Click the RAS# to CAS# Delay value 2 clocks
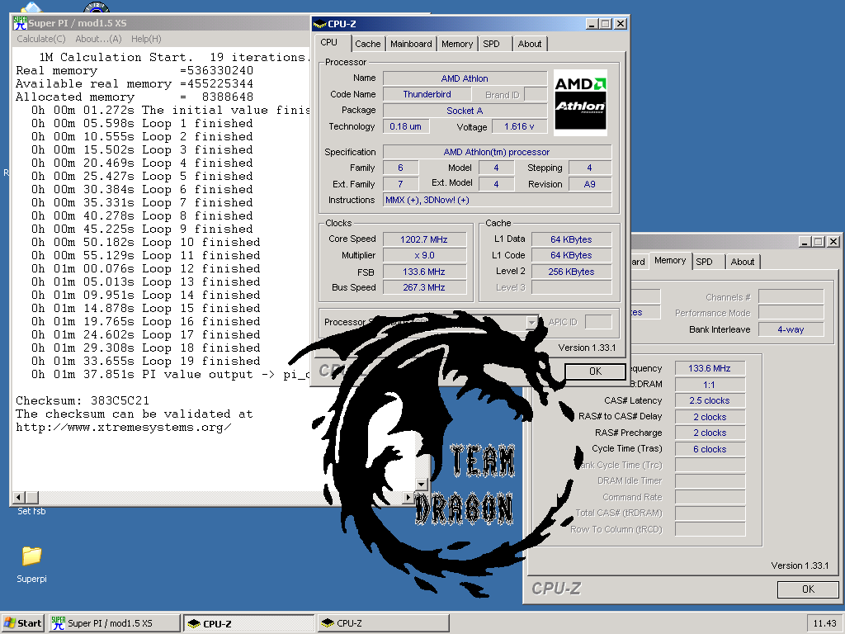The width and height of the screenshot is (845, 634). (x=709, y=417)
